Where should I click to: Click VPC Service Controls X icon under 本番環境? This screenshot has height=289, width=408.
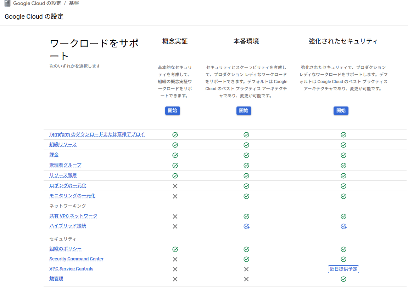click(246, 269)
